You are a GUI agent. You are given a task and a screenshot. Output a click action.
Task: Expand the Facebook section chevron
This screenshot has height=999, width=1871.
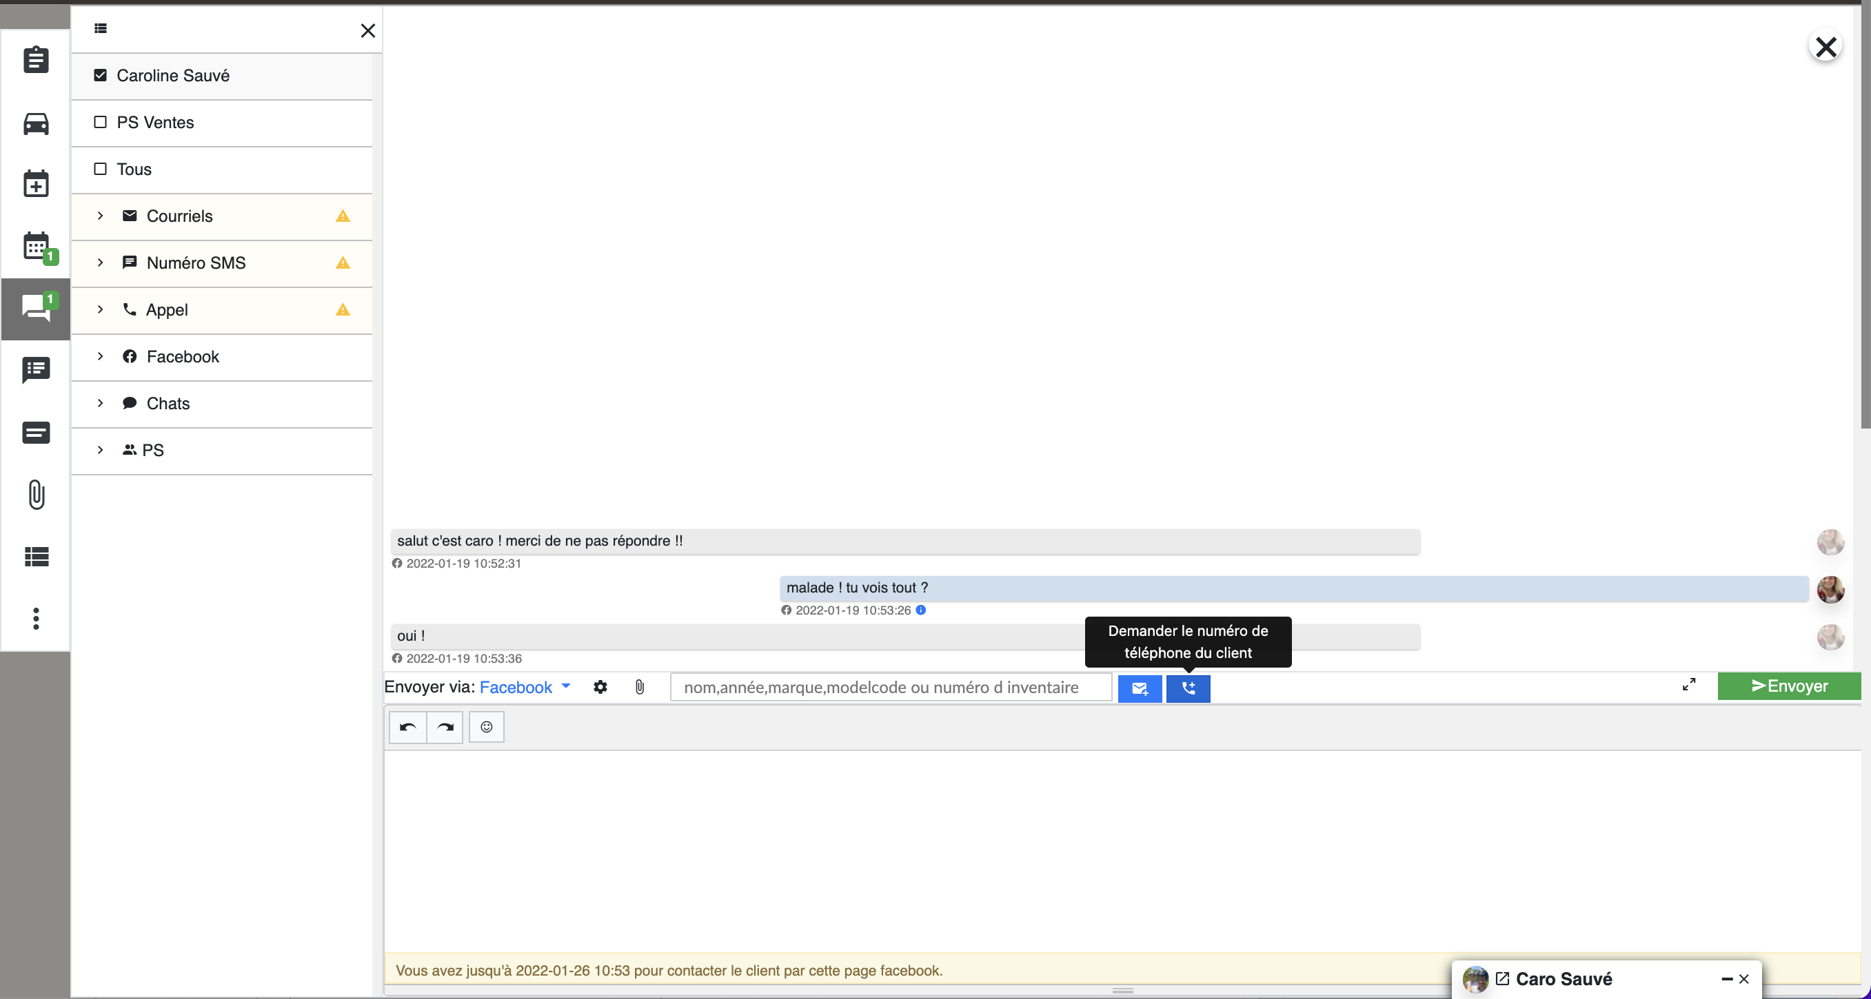tap(100, 356)
